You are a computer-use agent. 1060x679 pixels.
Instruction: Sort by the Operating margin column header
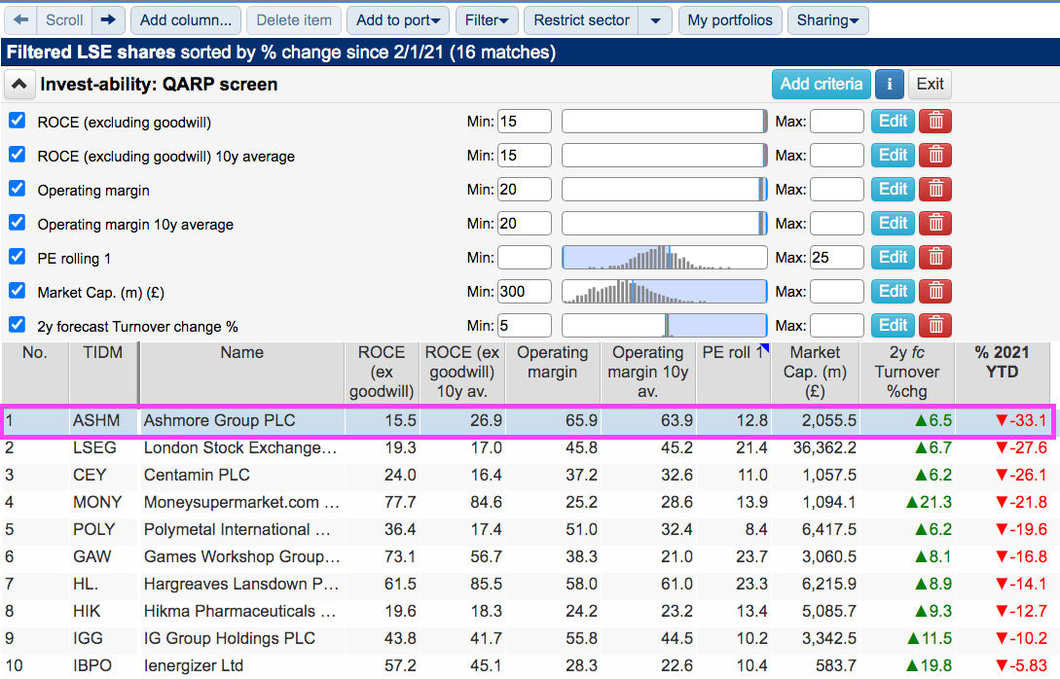[552, 373]
